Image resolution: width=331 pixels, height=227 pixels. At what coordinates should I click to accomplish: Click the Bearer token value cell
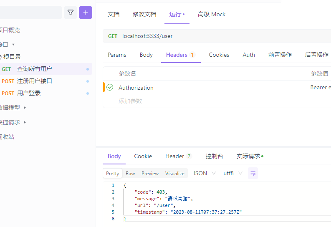[x=321, y=87]
